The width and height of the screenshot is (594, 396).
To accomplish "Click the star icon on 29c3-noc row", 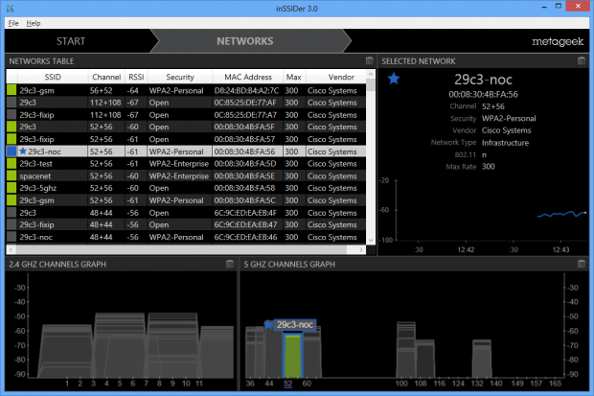I will coord(23,151).
